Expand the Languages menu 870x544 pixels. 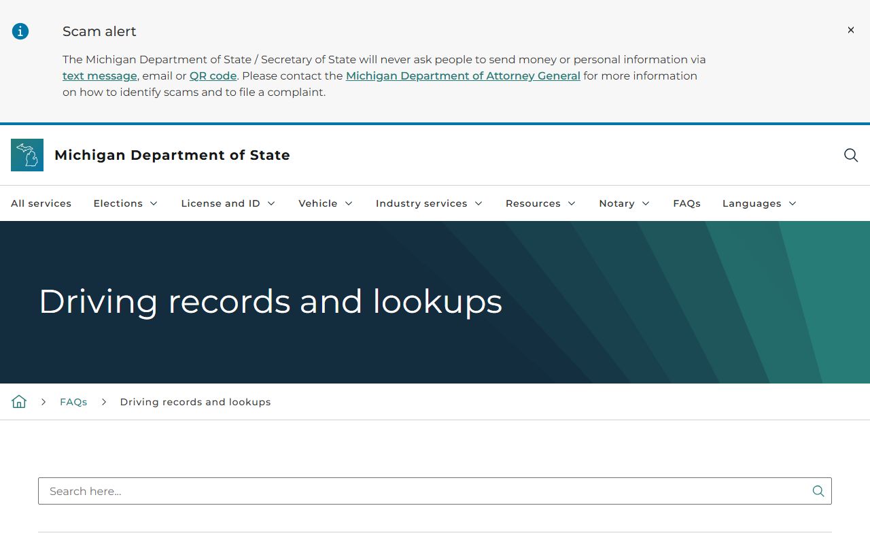(x=759, y=203)
